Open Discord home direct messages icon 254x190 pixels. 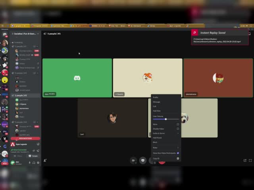click(5, 34)
